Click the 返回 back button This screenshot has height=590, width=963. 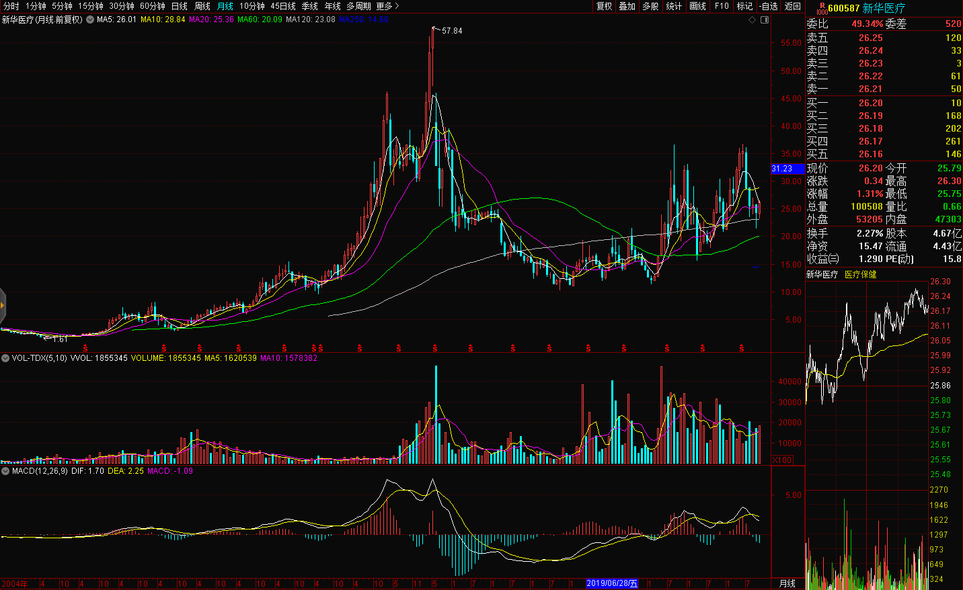pyautogui.click(x=793, y=6)
